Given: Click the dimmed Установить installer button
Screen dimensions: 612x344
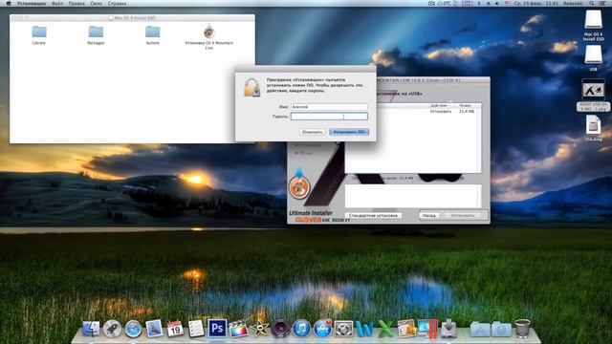Looking at the screenshot, I should coord(463,215).
